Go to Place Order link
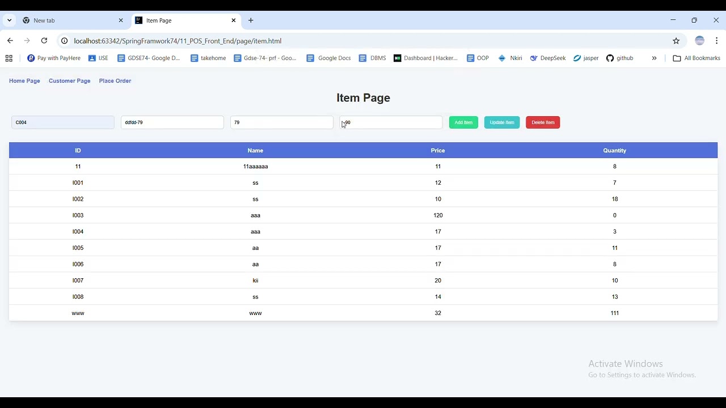726x408 pixels. (x=115, y=81)
